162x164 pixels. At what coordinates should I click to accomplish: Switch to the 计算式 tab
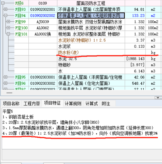coord(92,103)
